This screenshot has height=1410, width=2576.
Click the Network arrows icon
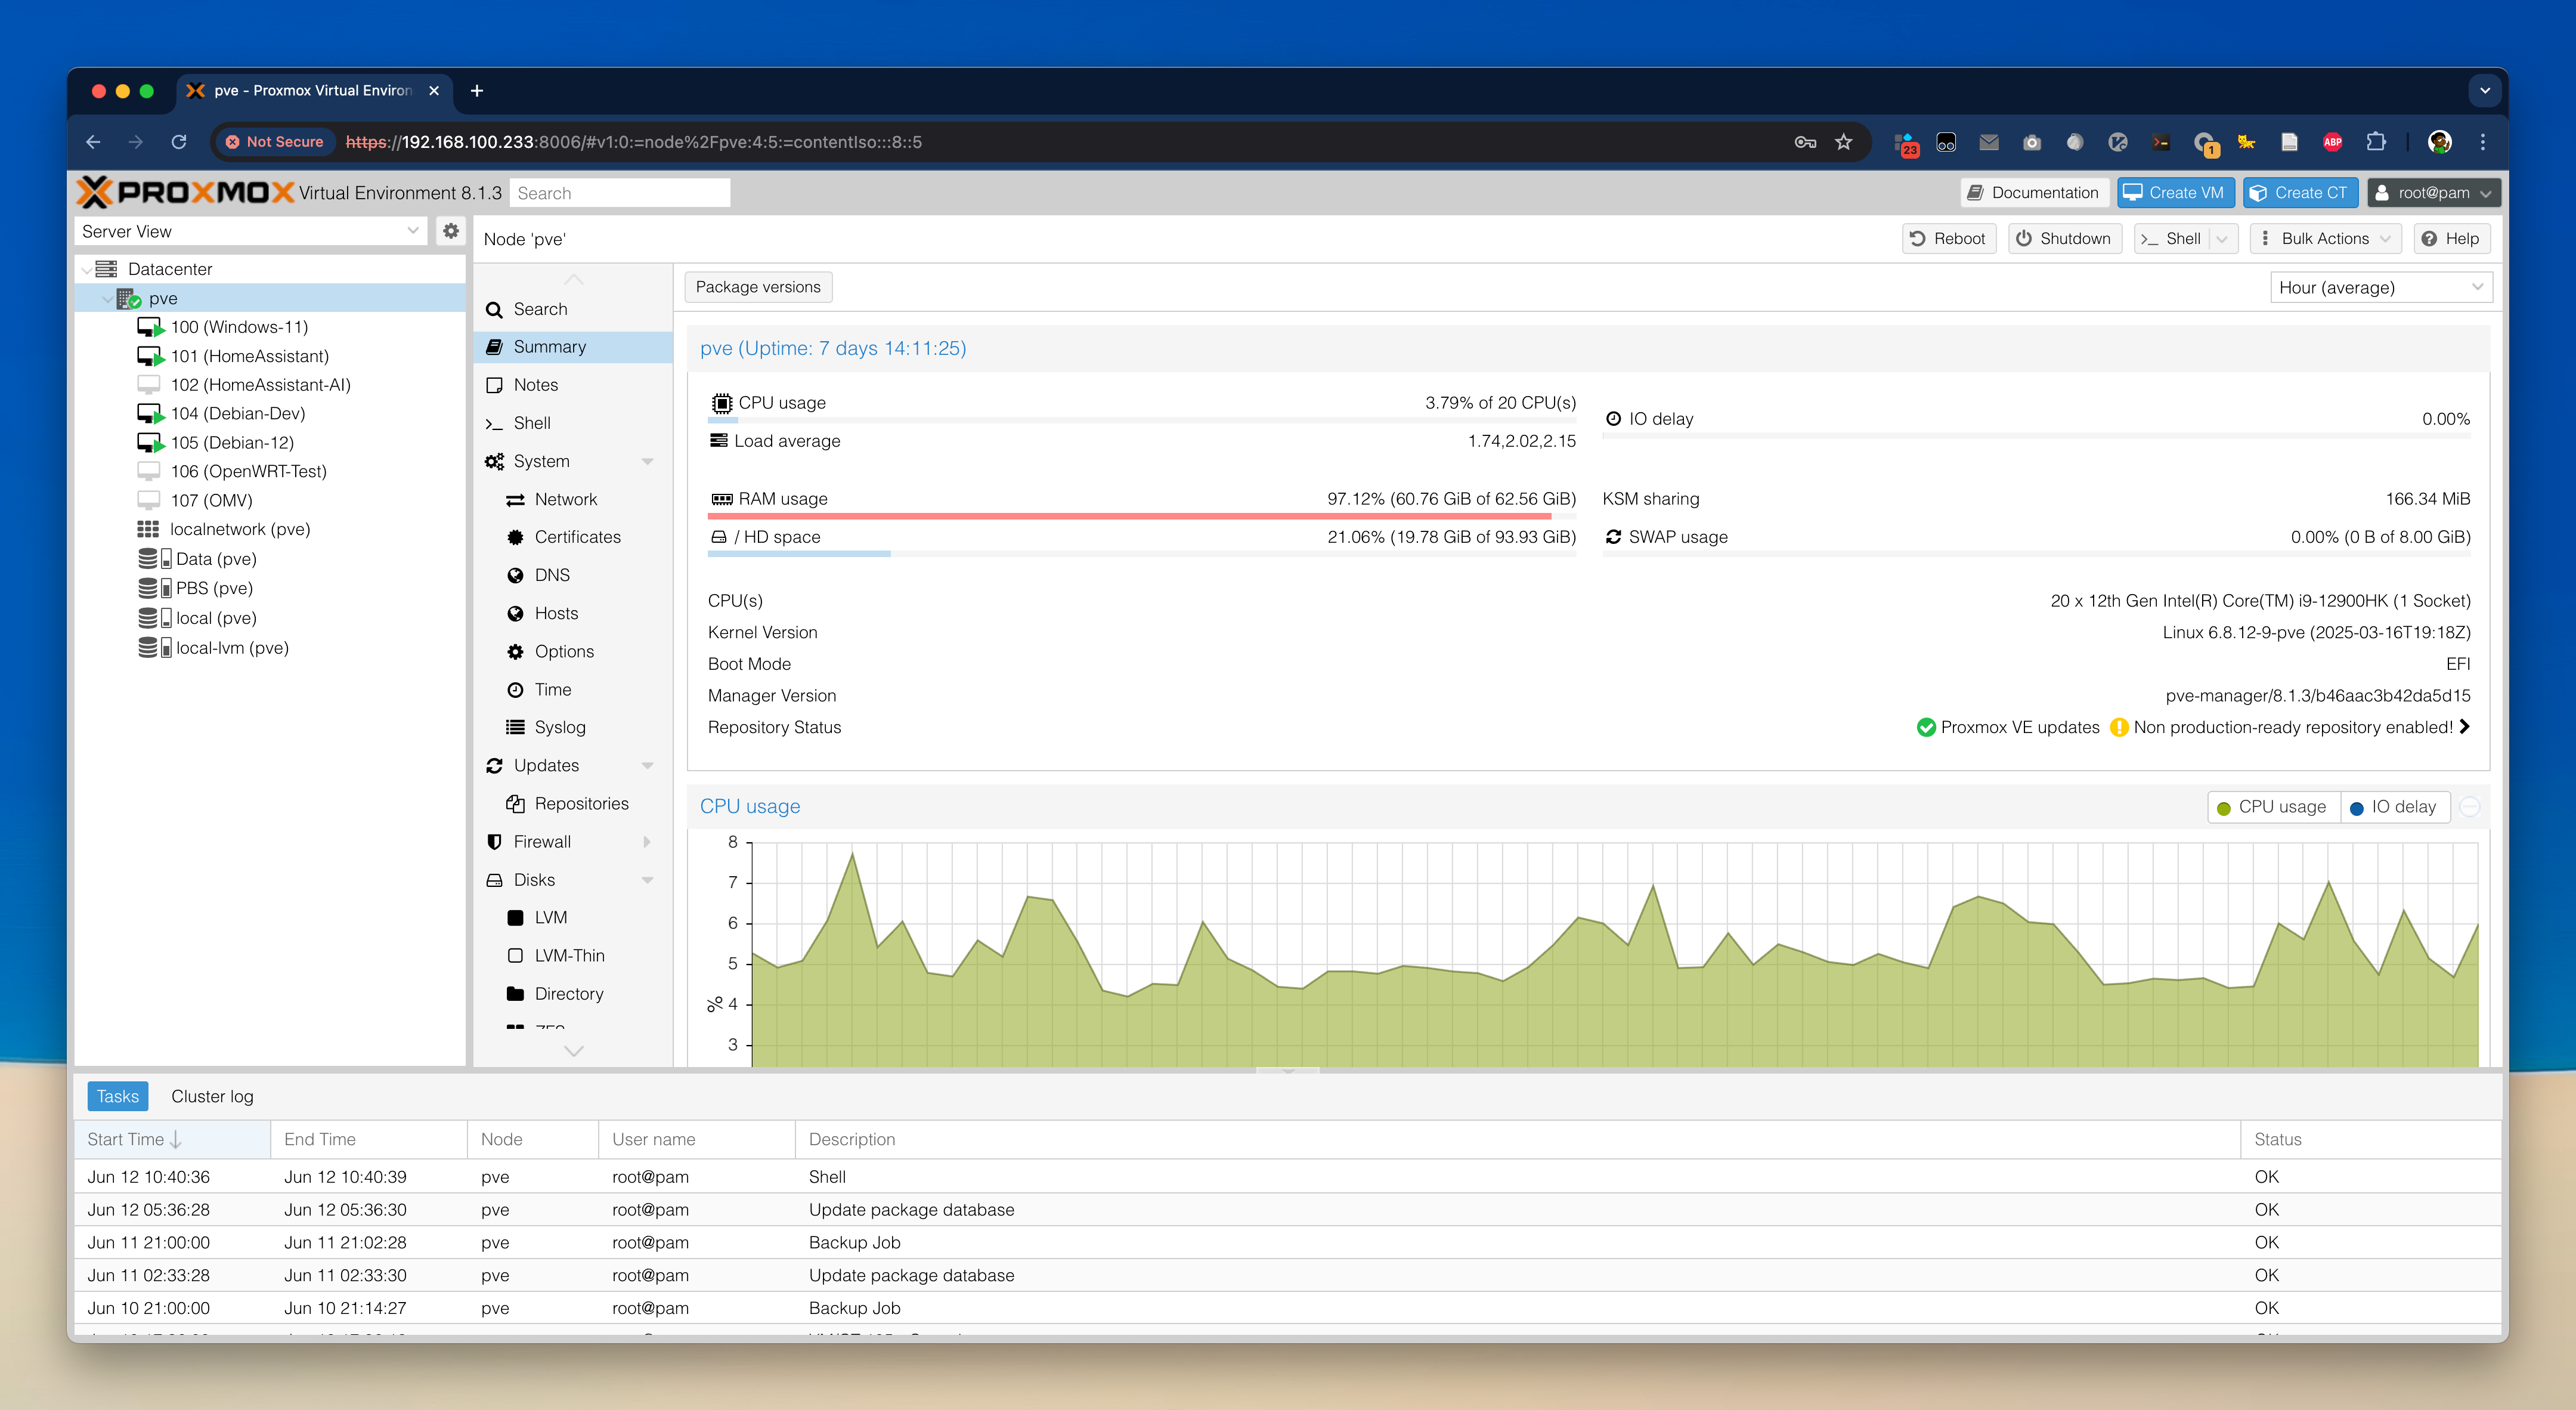point(515,499)
